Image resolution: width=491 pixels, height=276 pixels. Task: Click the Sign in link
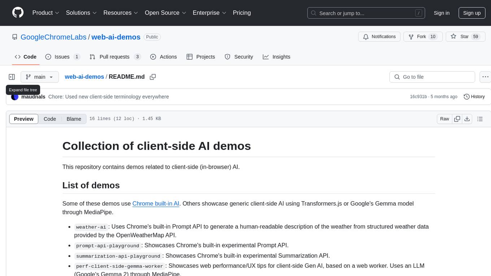pyautogui.click(x=442, y=13)
